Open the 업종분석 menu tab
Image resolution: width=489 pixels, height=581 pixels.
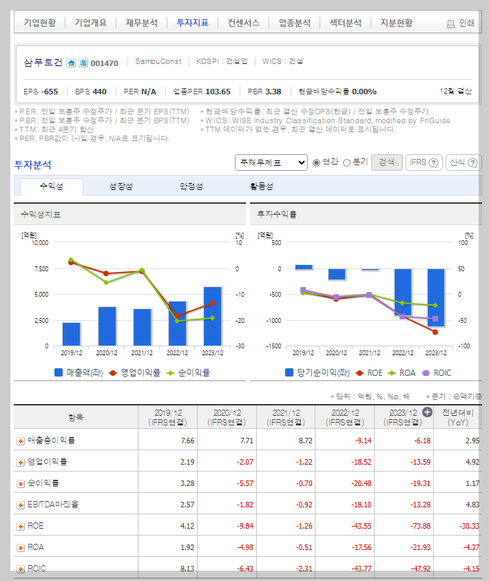coord(295,23)
